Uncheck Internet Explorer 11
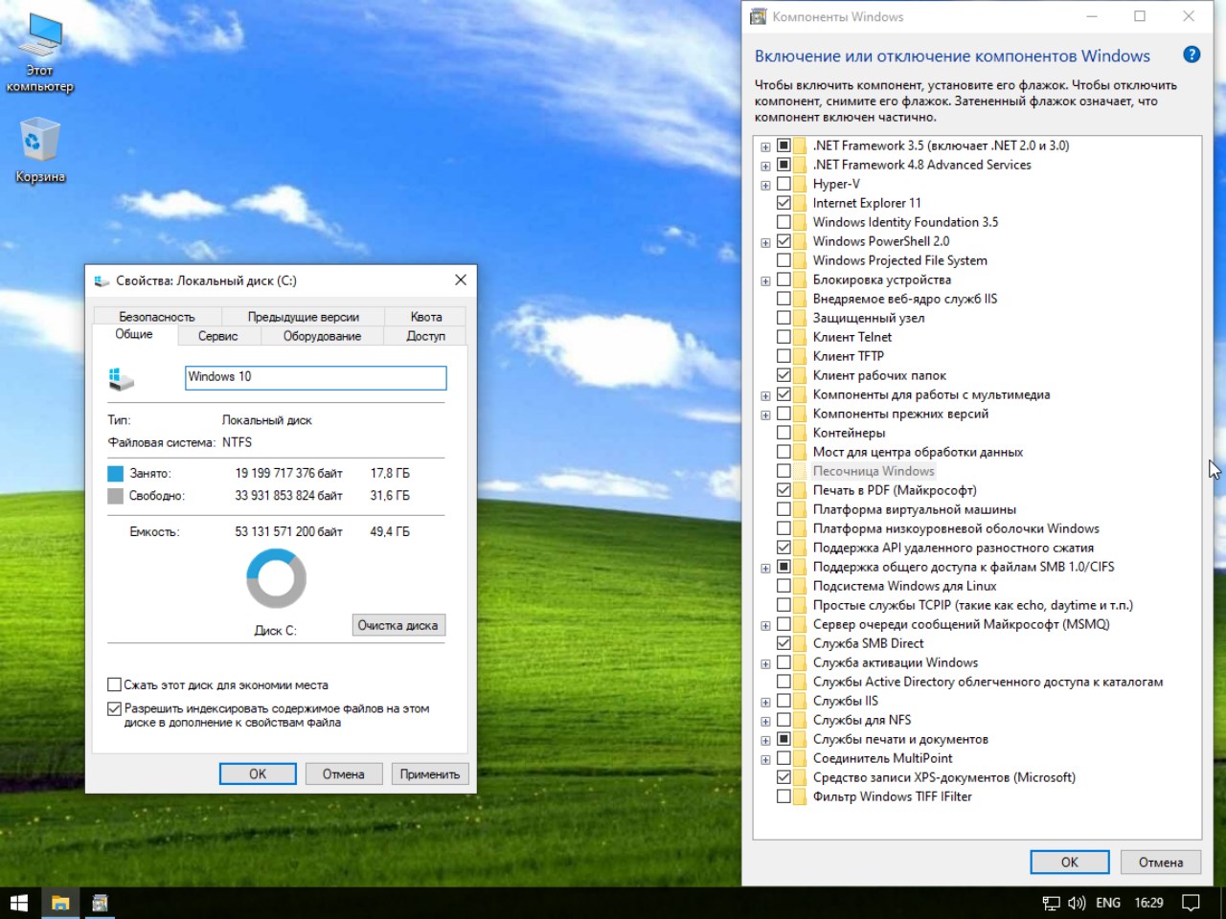Viewport: 1226px width, 919px height. [x=783, y=203]
